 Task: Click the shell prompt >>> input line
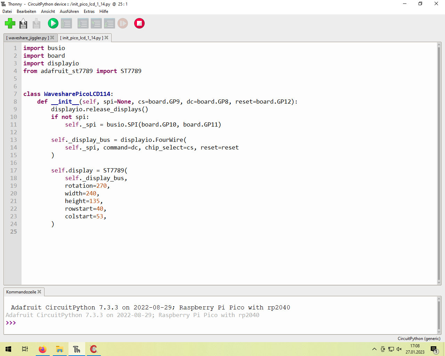pyautogui.click(x=220, y=323)
